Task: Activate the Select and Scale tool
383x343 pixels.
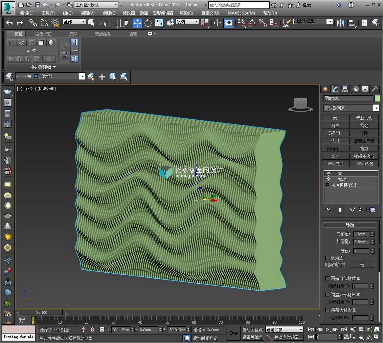Action: [x=159, y=23]
